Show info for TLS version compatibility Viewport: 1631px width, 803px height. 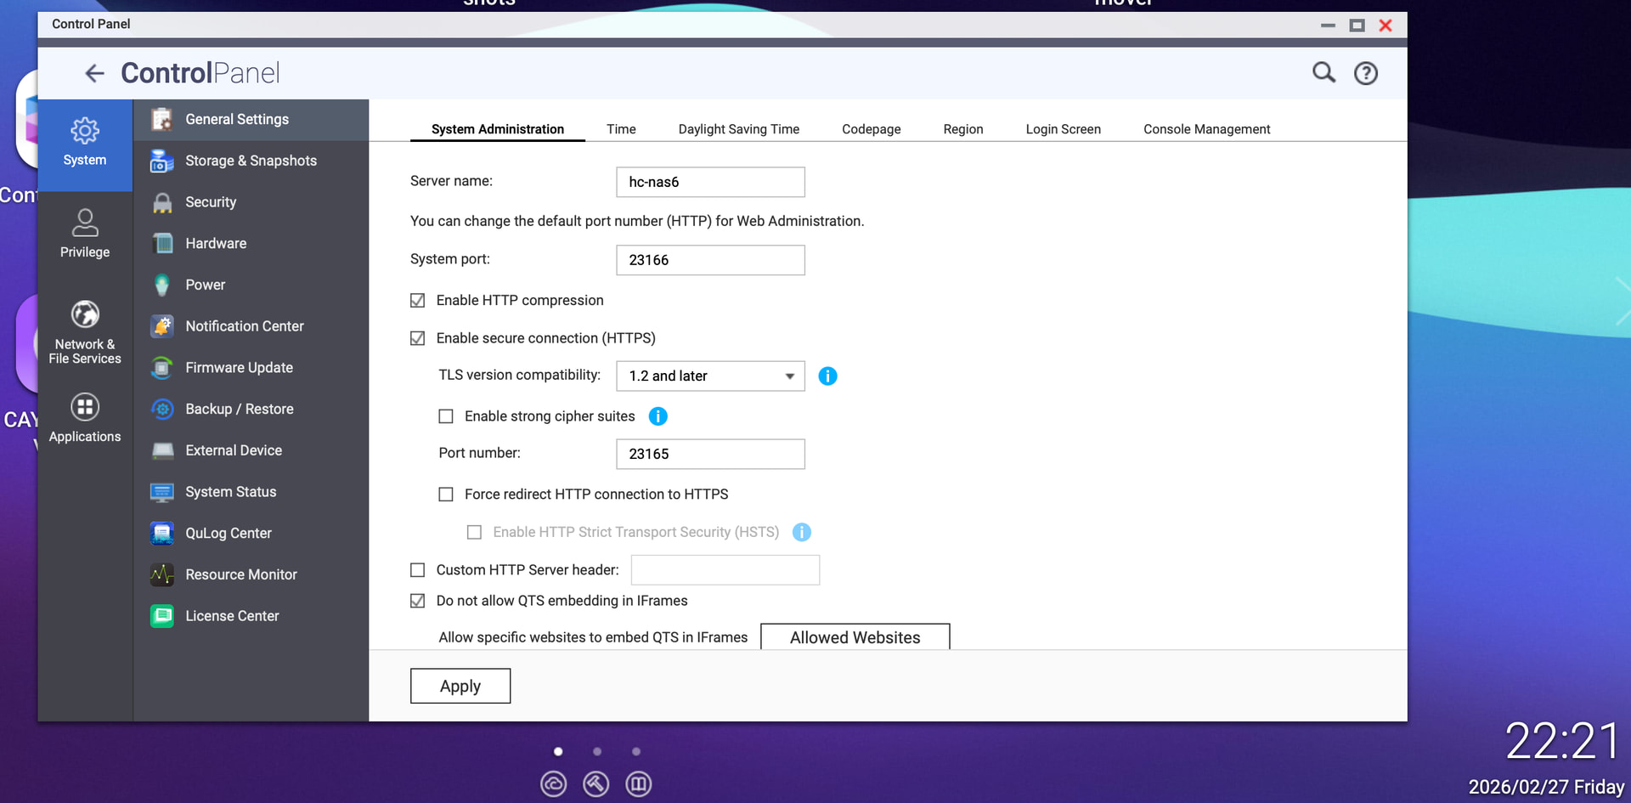tap(827, 376)
